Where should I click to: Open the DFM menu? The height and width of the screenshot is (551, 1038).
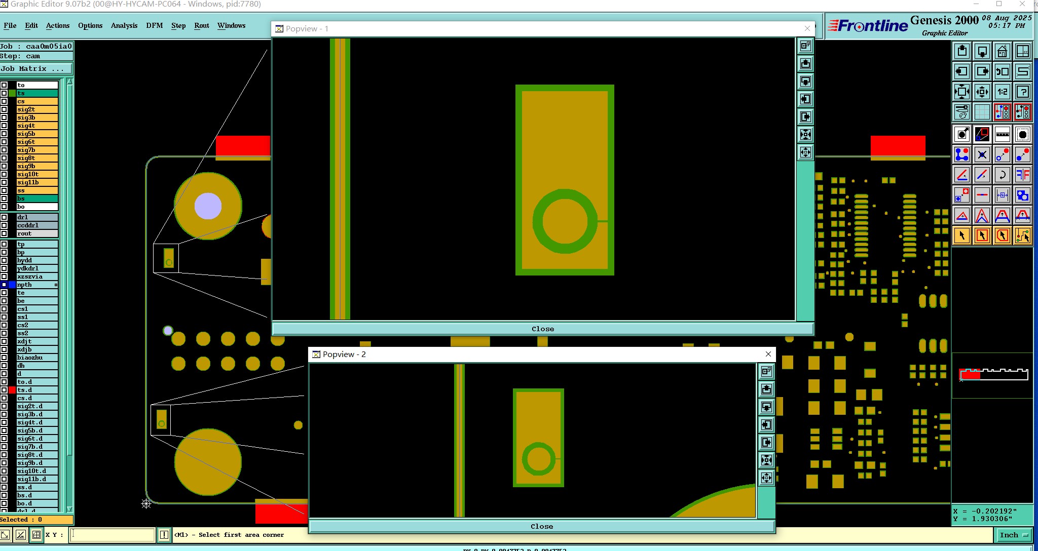pos(154,25)
